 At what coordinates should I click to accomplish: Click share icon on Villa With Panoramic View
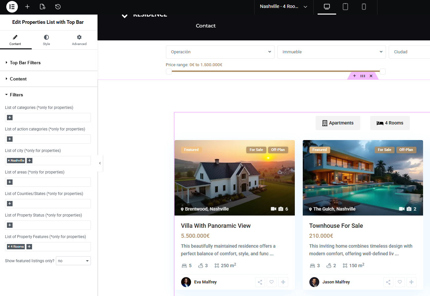pos(260,282)
